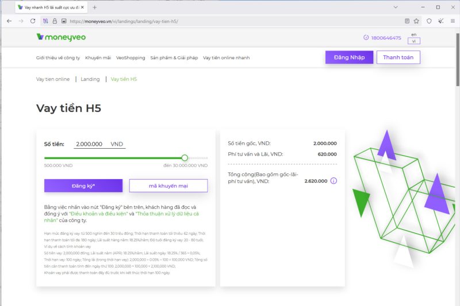Click the Đăng ký* button
460x306 pixels.
(x=83, y=185)
